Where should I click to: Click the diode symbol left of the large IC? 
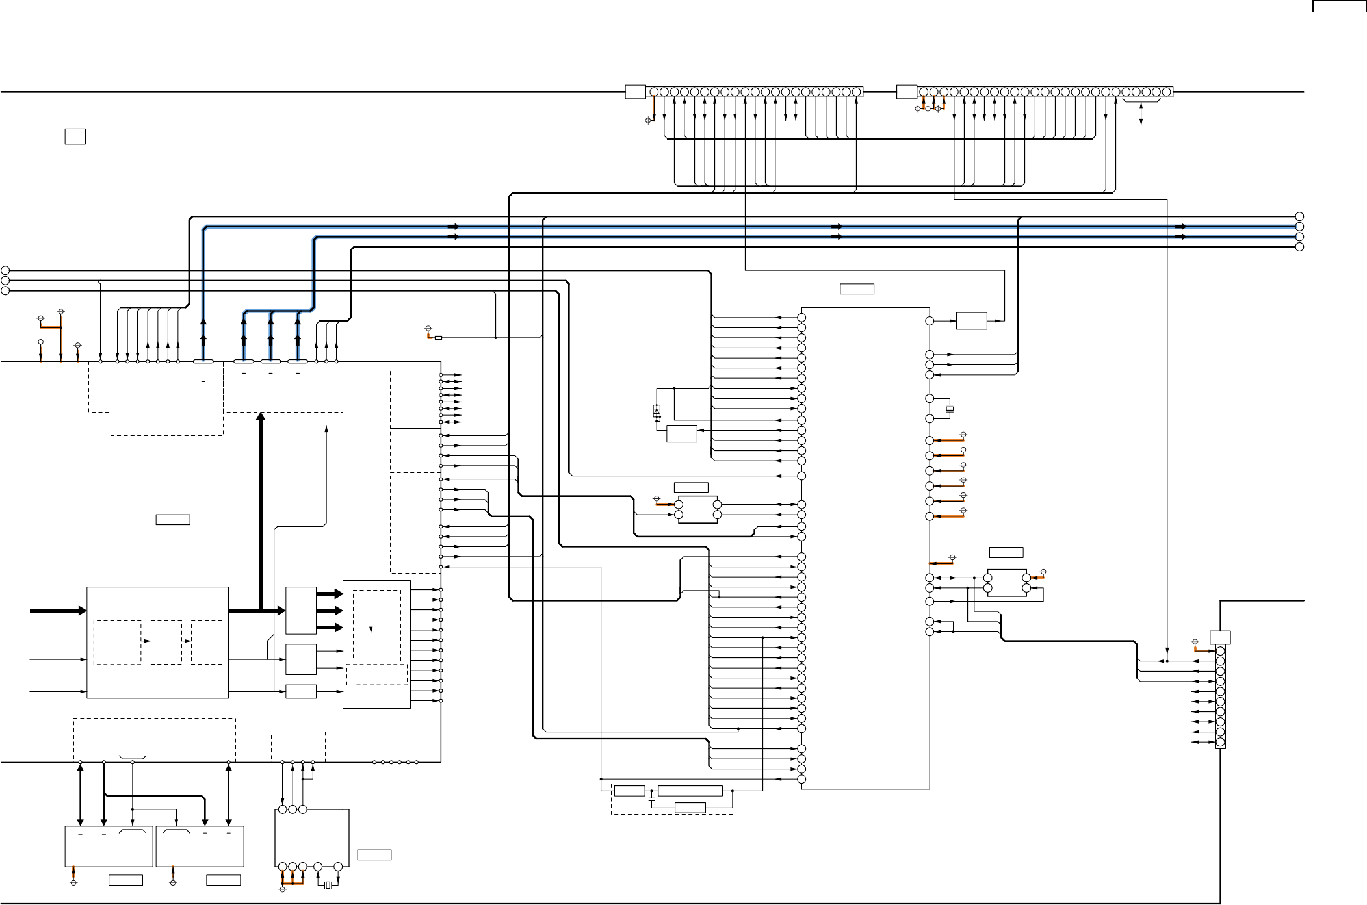(x=657, y=411)
